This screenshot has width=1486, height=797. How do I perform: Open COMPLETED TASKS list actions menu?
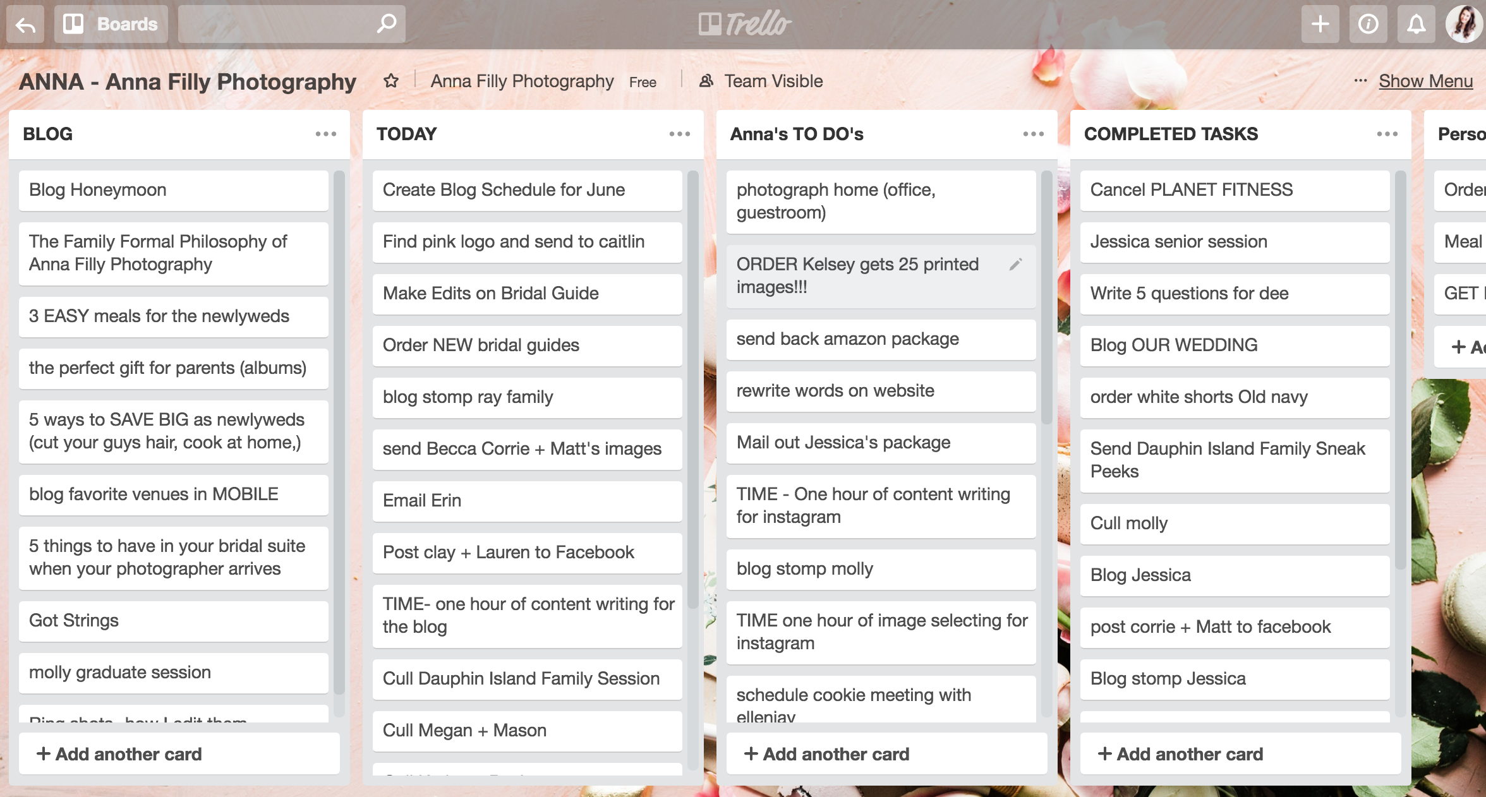[1387, 134]
